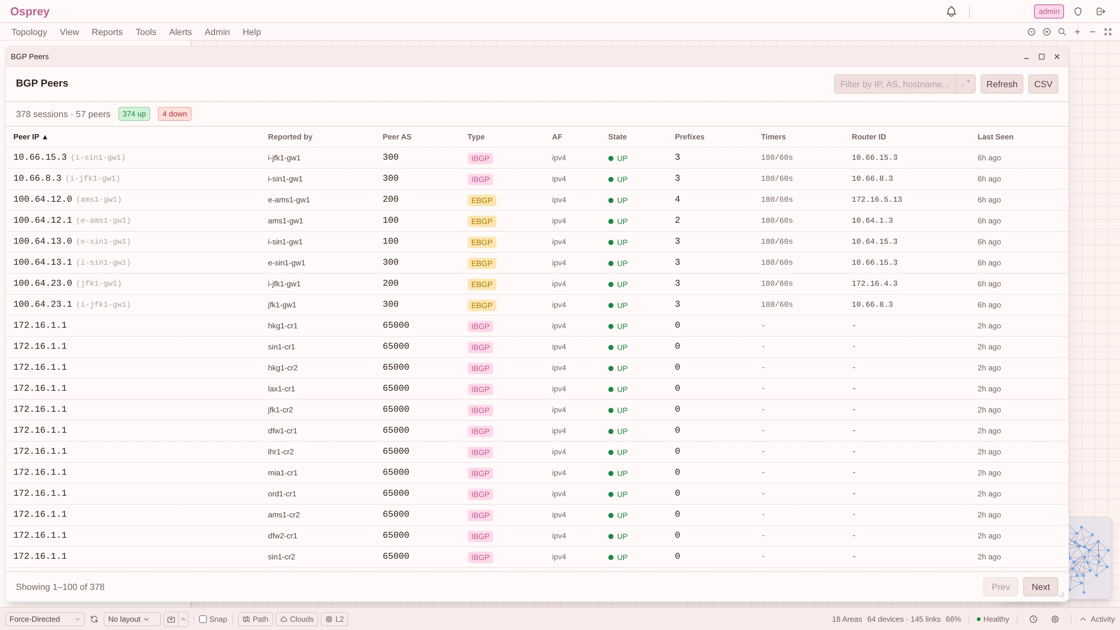1120x630 pixels.
Task: Toggle the Clouds view button
Action: (297, 619)
